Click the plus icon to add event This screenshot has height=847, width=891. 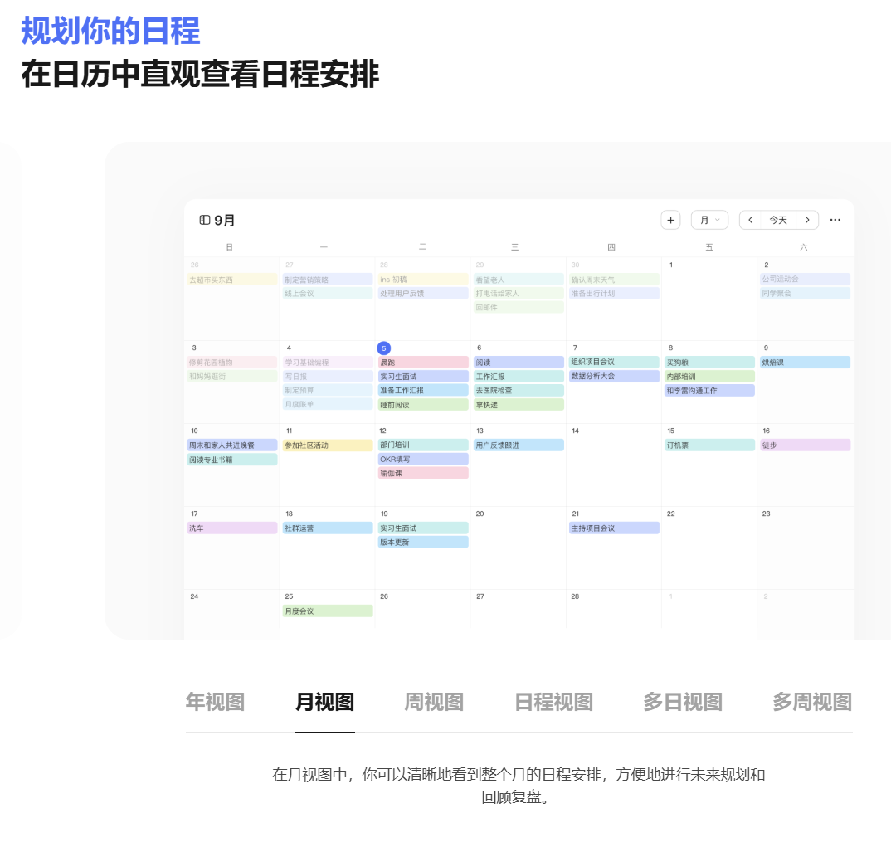coord(670,220)
